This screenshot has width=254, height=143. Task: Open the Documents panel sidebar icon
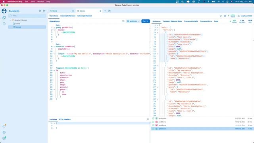tap(4, 17)
